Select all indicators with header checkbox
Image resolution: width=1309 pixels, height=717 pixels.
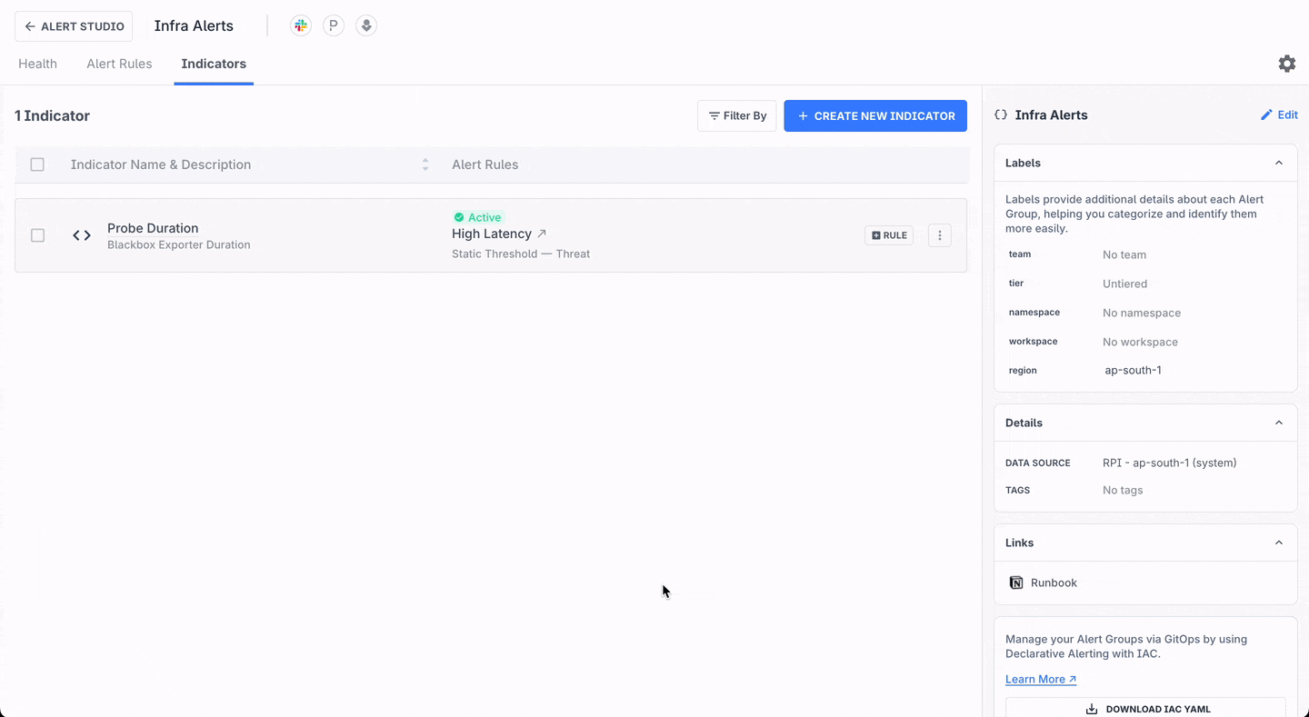coord(37,164)
